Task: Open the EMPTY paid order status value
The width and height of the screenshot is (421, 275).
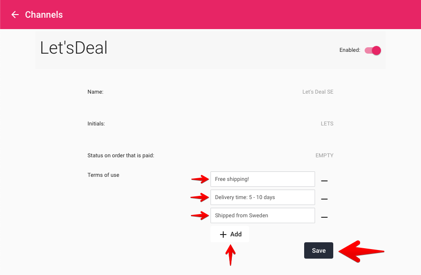Action: coord(324,155)
